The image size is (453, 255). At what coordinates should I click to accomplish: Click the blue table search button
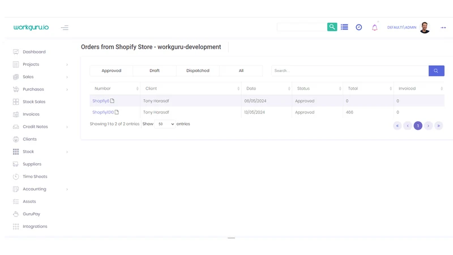(436, 71)
